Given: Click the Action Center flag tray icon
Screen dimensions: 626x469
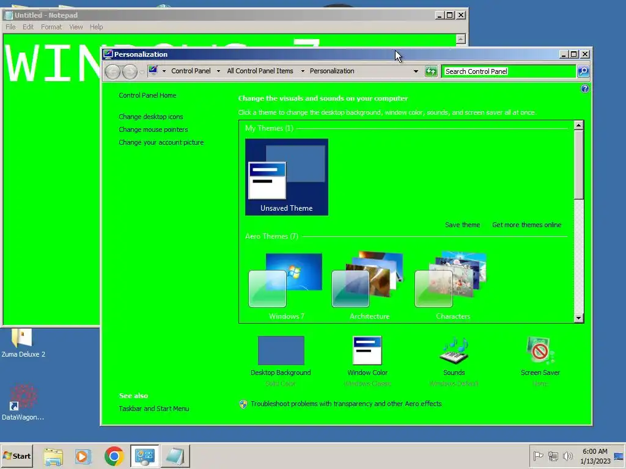Looking at the screenshot, I should (x=538, y=456).
